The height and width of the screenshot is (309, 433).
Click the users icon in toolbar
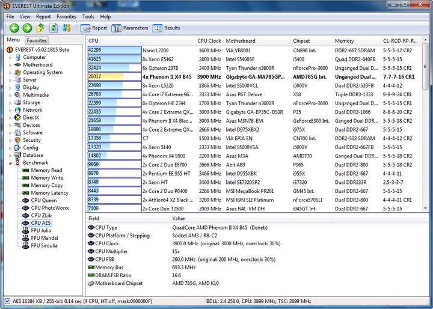(x=67, y=28)
